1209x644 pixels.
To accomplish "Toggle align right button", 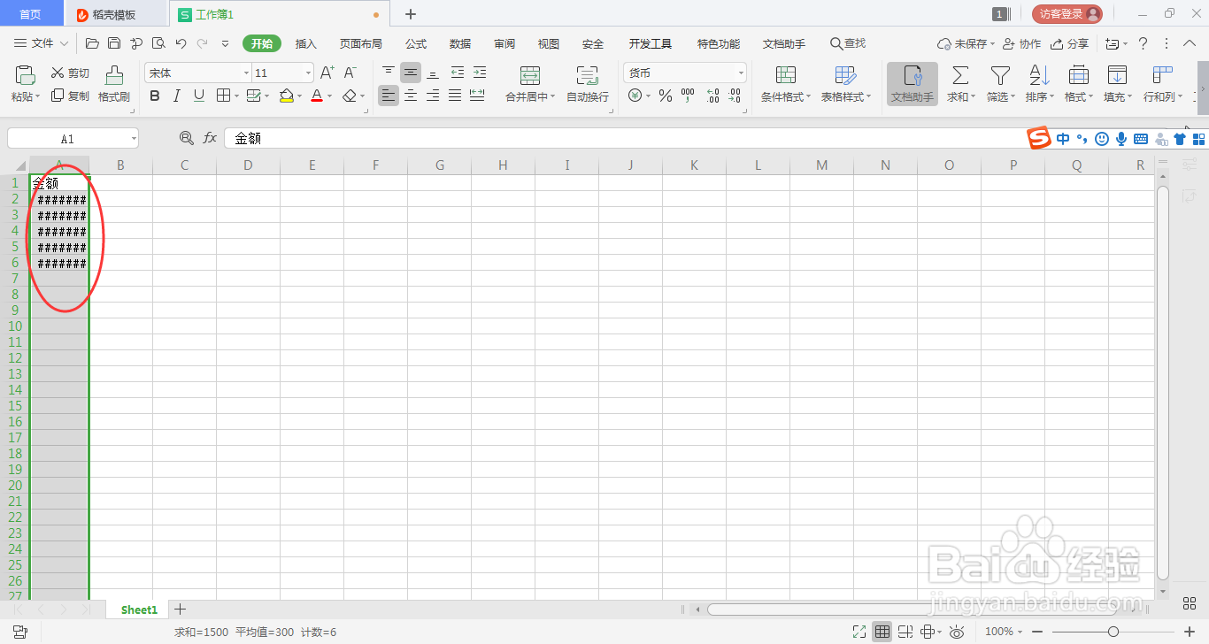I will (x=433, y=96).
